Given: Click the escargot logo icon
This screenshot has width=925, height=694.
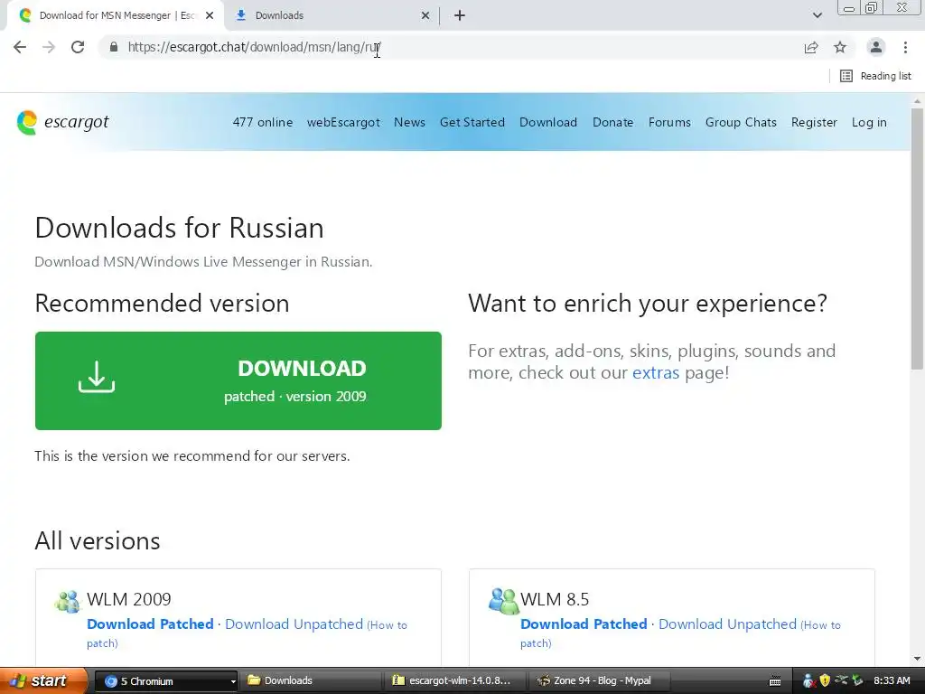Looking at the screenshot, I should [26, 122].
